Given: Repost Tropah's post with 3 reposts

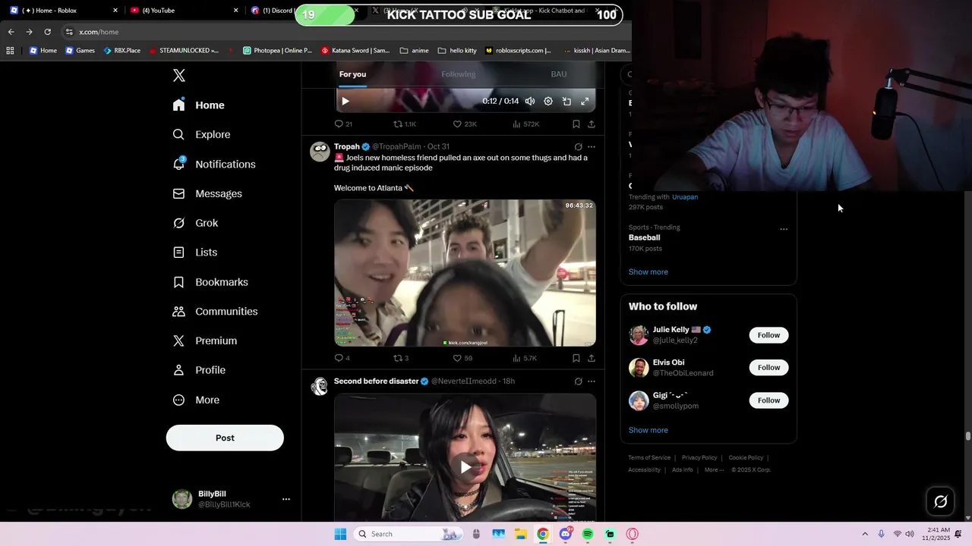Looking at the screenshot, I should [401, 358].
